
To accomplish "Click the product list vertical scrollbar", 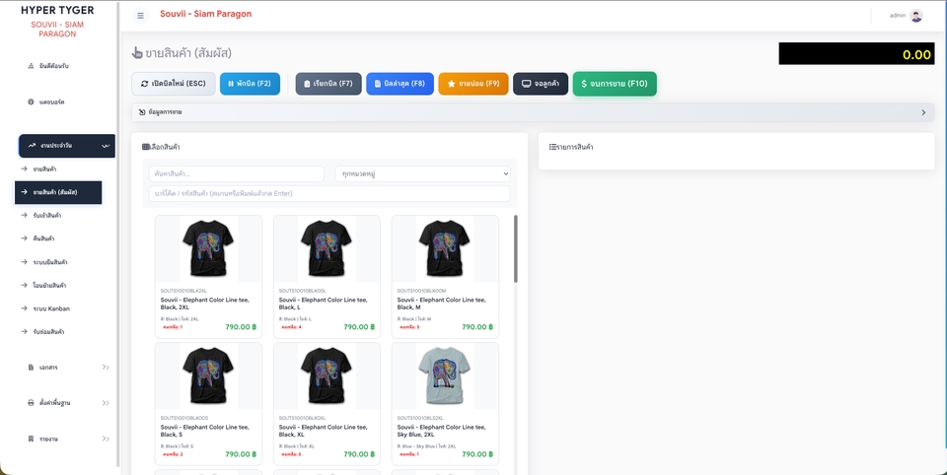I will (516, 248).
